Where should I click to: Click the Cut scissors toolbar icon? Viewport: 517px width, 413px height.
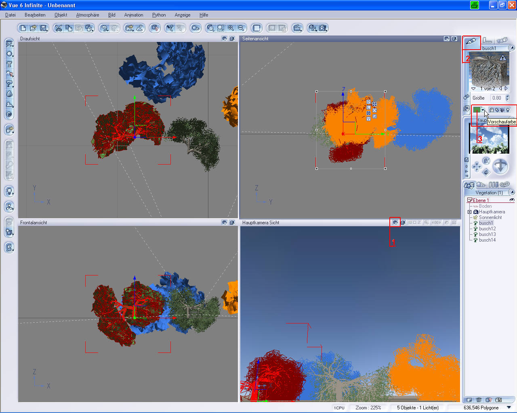pos(59,28)
